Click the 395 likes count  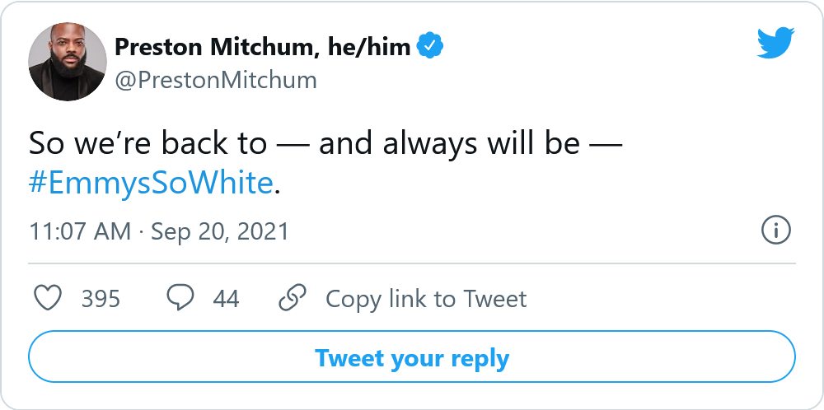point(101,298)
